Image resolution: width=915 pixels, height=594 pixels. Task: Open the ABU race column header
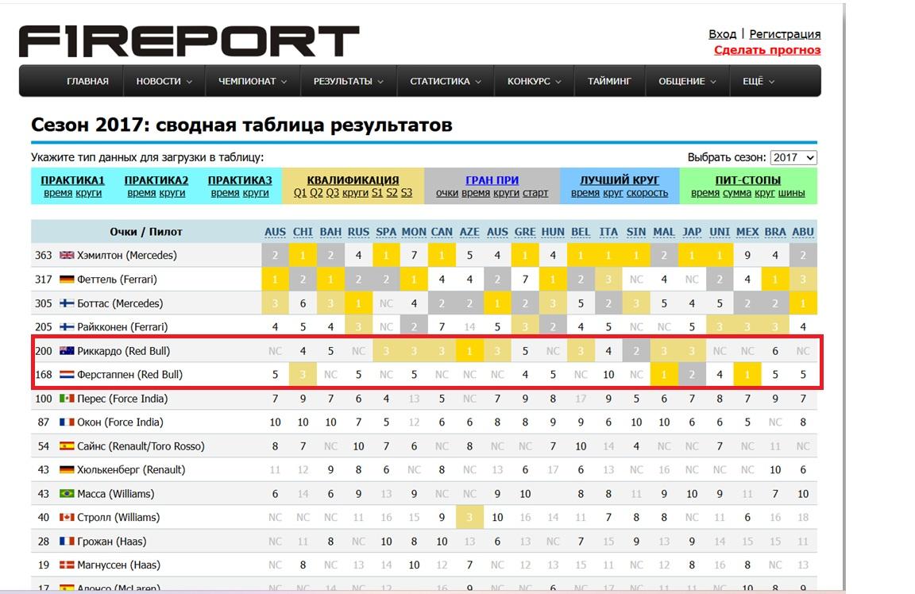pyautogui.click(x=803, y=232)
